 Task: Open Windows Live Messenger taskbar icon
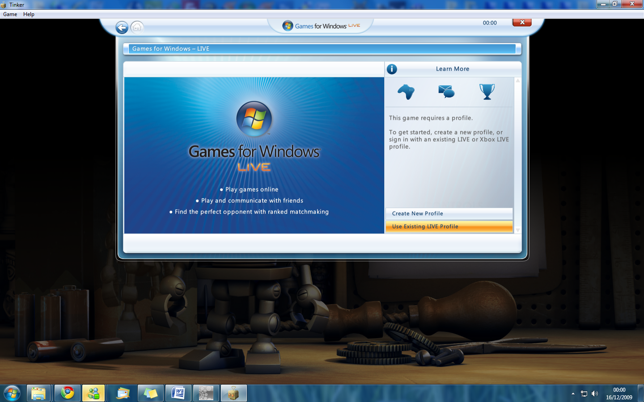click(93, 394)
